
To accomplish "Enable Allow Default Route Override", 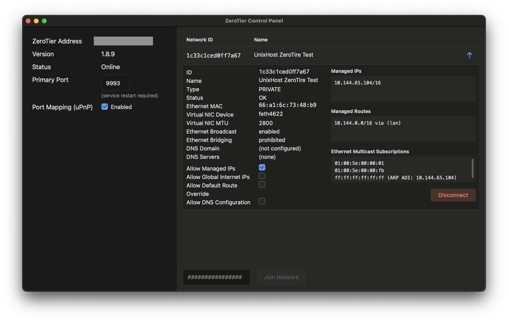I will [262, 184].
